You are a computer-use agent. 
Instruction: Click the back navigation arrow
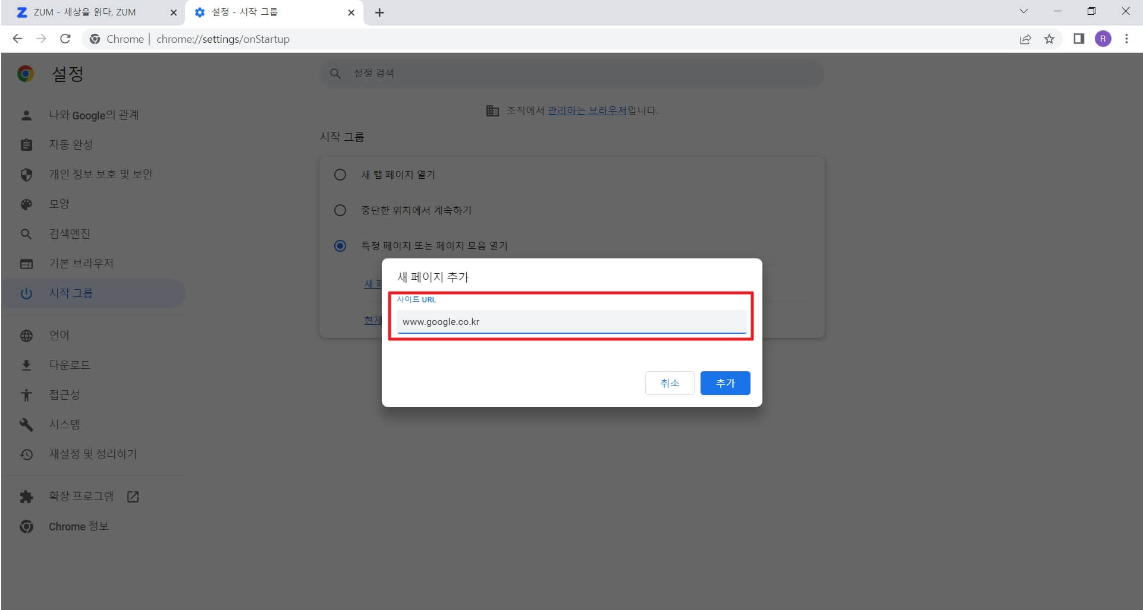point(17,39)
